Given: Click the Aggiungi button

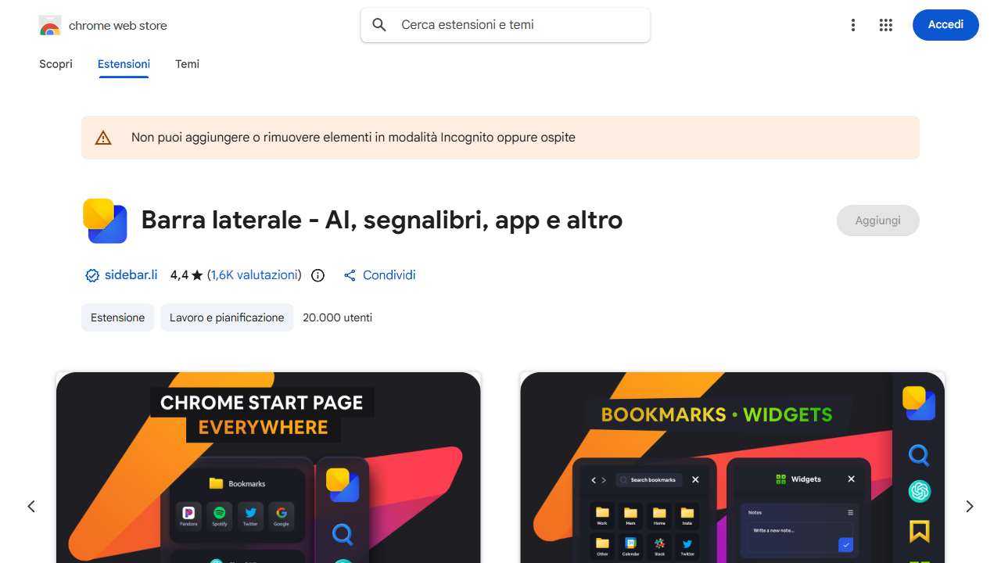Looking at the screenshot, I should pos(877,221).
